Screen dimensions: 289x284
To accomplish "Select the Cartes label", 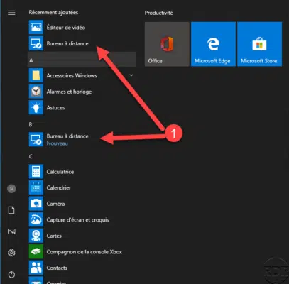I will [54, 236].
